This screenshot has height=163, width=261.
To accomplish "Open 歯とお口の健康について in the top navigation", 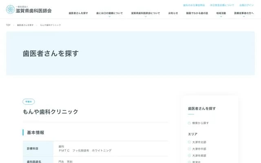I will tap(109, 13).
